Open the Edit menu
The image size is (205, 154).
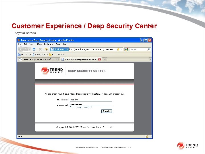pyautogui.click(x=25, y=44)
